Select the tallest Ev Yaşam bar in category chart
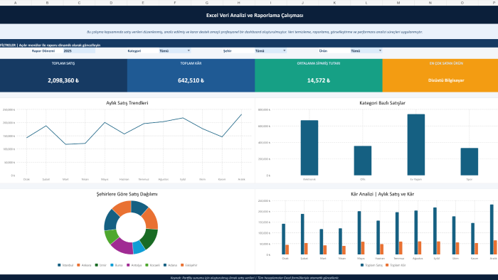 coord(415,144)
